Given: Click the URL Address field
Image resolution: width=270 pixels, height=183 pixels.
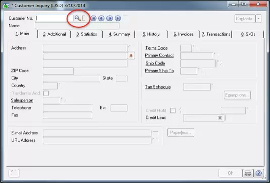Looking at the screenshot, I should (x=97, y=141).
